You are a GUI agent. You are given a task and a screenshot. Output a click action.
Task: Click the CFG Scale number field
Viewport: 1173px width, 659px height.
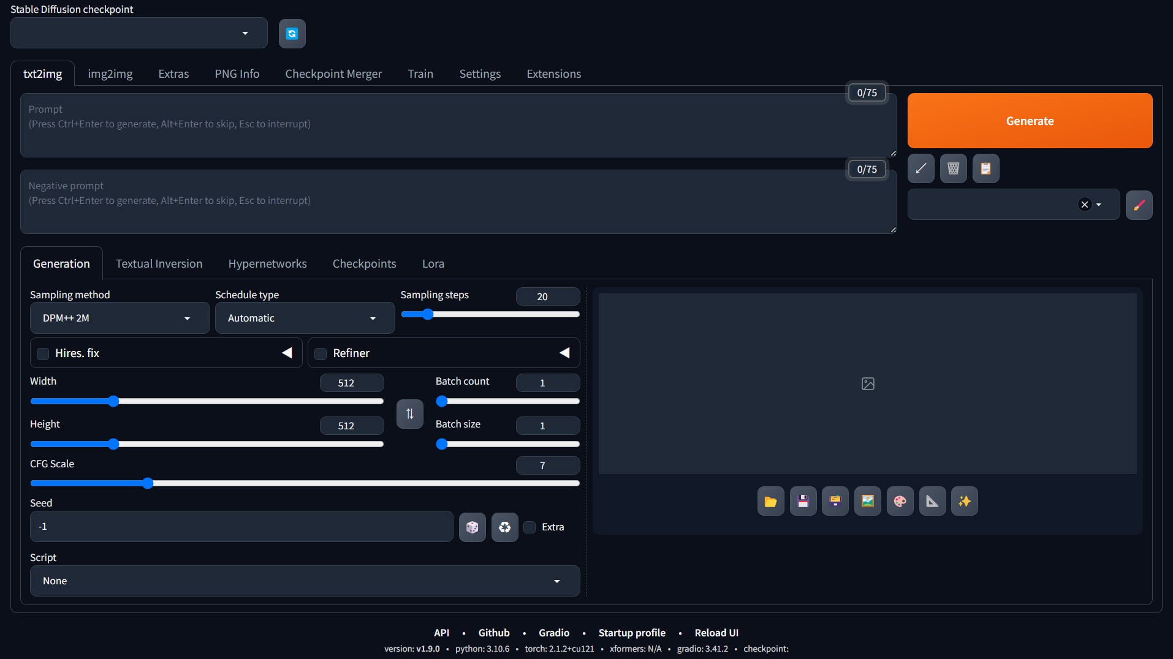click(548, 465)
